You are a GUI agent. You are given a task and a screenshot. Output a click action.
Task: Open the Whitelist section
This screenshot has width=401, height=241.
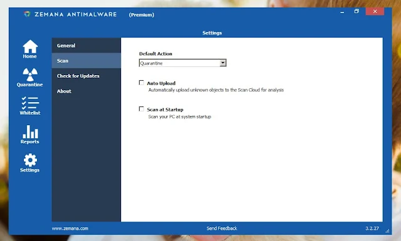[x=30, y=106]
